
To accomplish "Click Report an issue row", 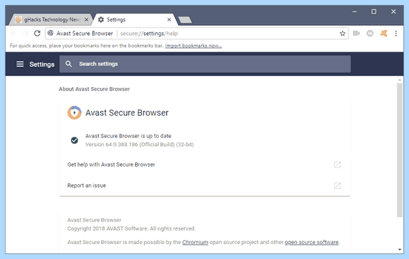I will 204,186.
